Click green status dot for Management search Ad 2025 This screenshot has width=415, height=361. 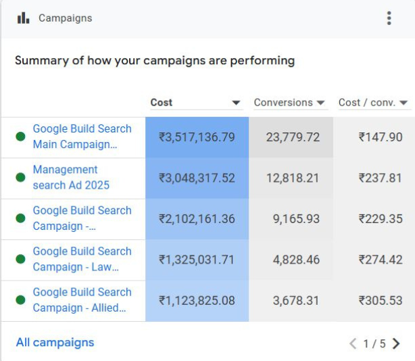coord(20,178)
